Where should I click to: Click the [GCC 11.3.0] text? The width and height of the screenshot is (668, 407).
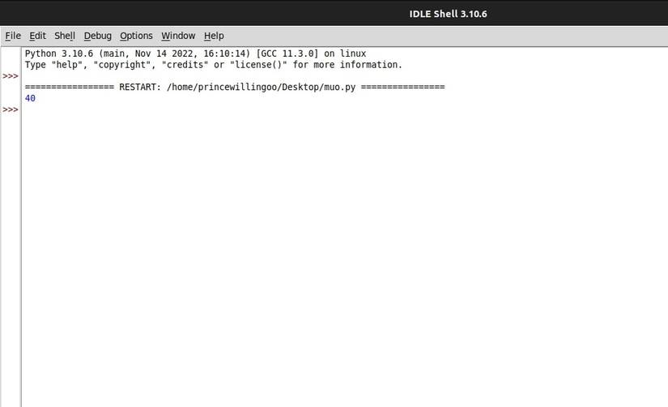click(287, 54)
